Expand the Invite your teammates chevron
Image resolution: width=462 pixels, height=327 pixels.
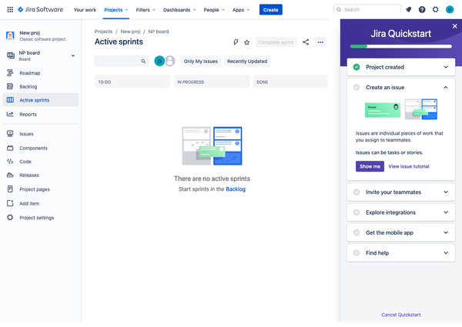coord(446,192)
